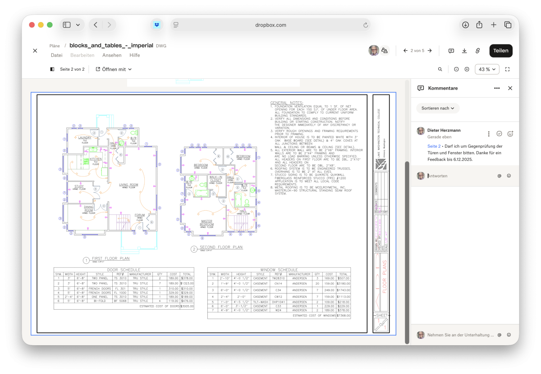Viewport: 541px width, 374px height.
Task: Insert emoji in the Antworten reply
Action: (509, 176)
